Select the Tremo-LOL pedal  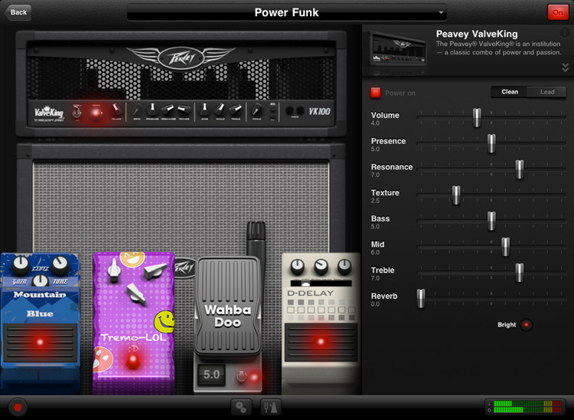[134, 323]
